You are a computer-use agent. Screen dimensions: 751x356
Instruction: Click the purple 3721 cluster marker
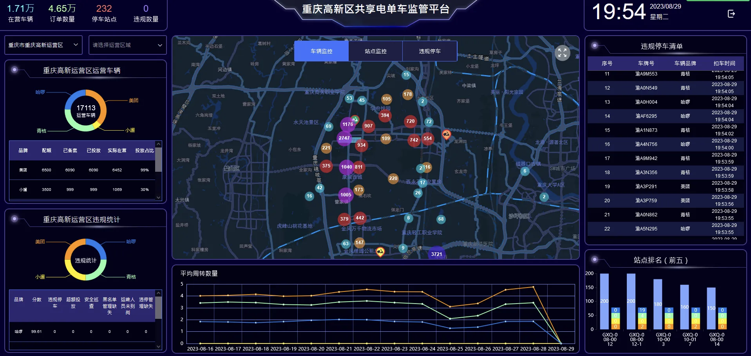click(436, 254)
